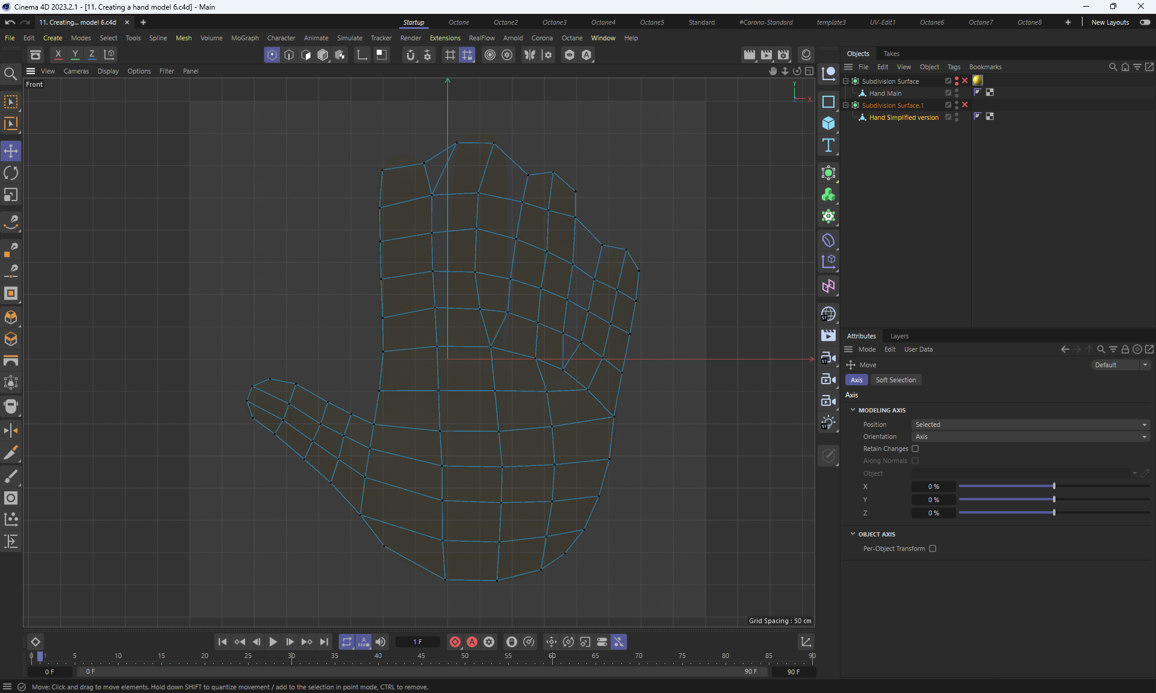This screenshot has height=693, width=1156.
Task: Click the Record Active Objects button
Action: [x=455, y=642]
